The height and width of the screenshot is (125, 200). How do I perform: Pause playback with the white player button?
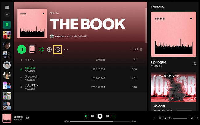tap(100, 116)
